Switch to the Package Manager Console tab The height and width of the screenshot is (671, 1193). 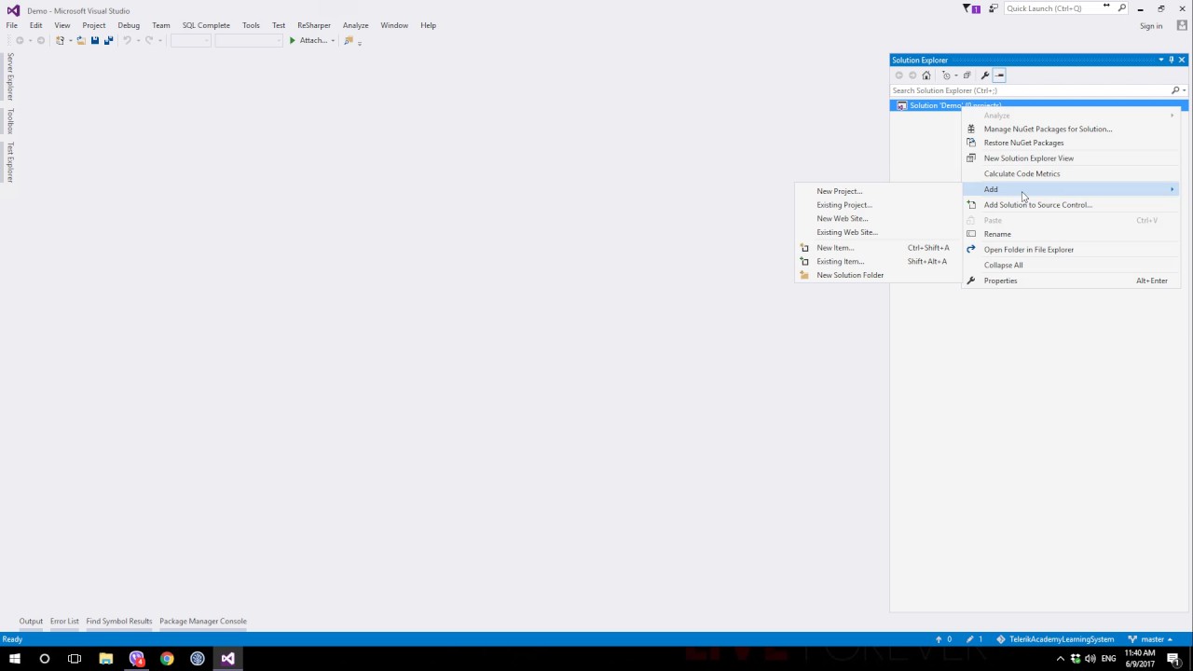[203, 621]
